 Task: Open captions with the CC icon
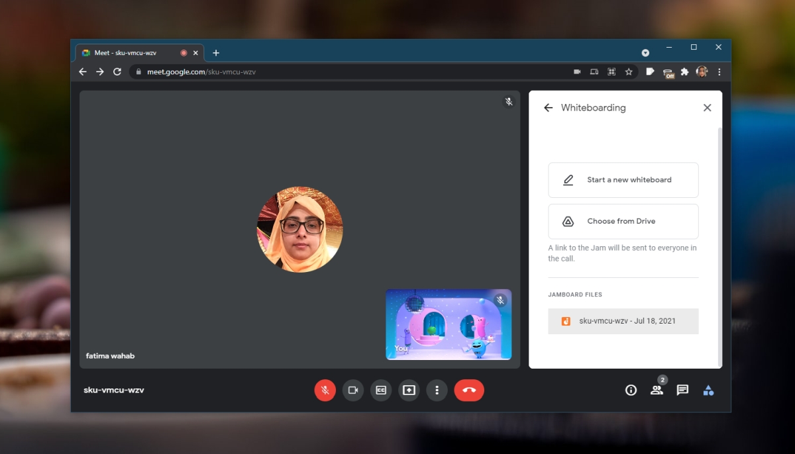381,390
